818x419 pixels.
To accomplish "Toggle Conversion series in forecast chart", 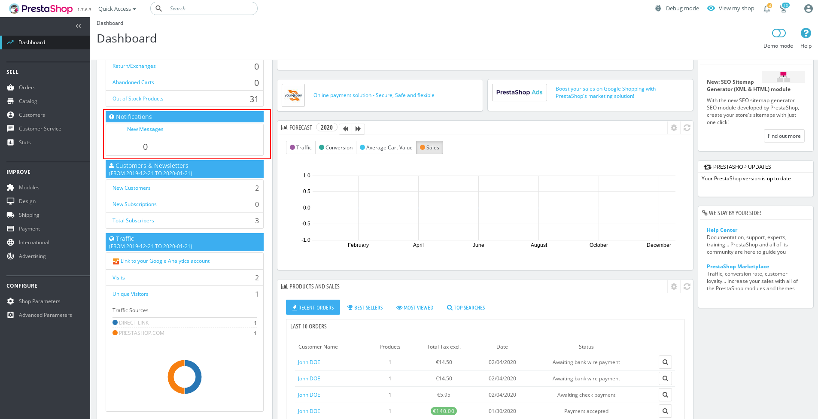I will 336,148.
